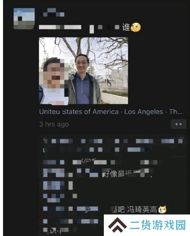Select the comment mentioning "冯琦英高"
The width and height of the screenshot is (190, 236).
(105, 209)
